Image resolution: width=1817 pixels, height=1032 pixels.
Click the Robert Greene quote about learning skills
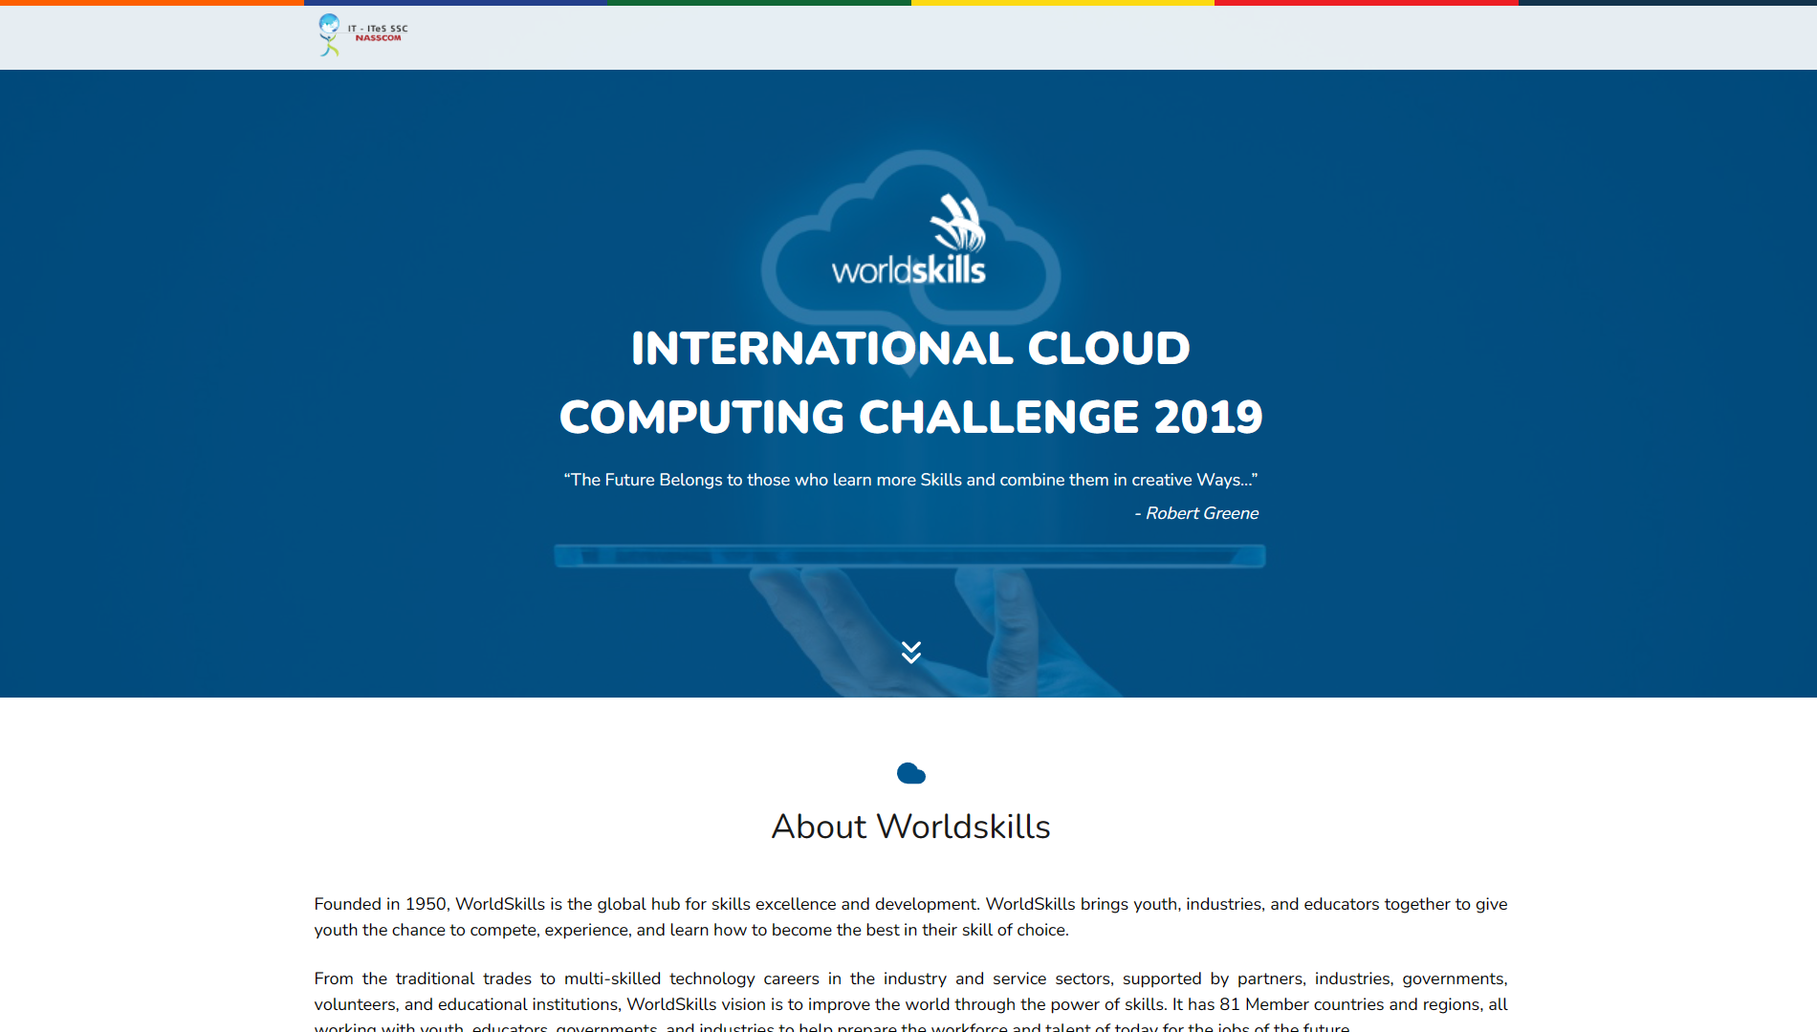(910, 480)
